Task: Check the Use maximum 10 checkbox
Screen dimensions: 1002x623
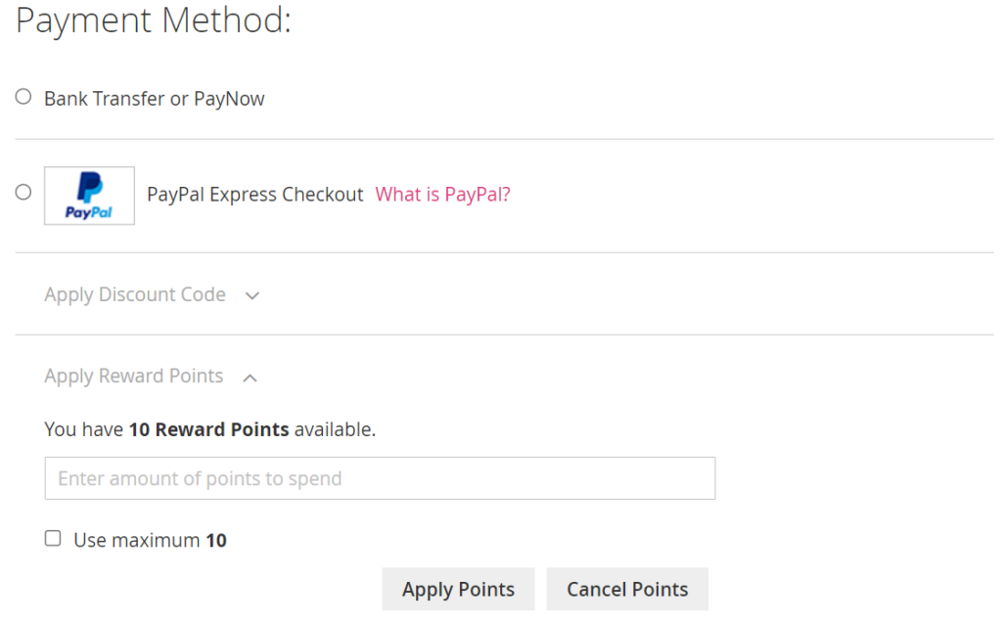Action: pos(53,538)
